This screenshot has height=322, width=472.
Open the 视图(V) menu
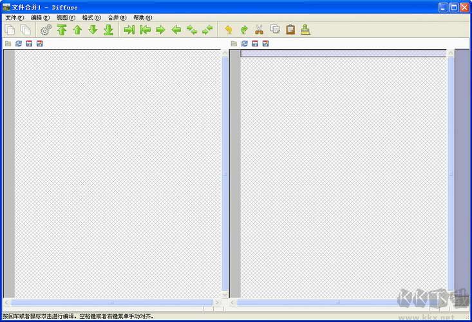(x=66, y=18)
